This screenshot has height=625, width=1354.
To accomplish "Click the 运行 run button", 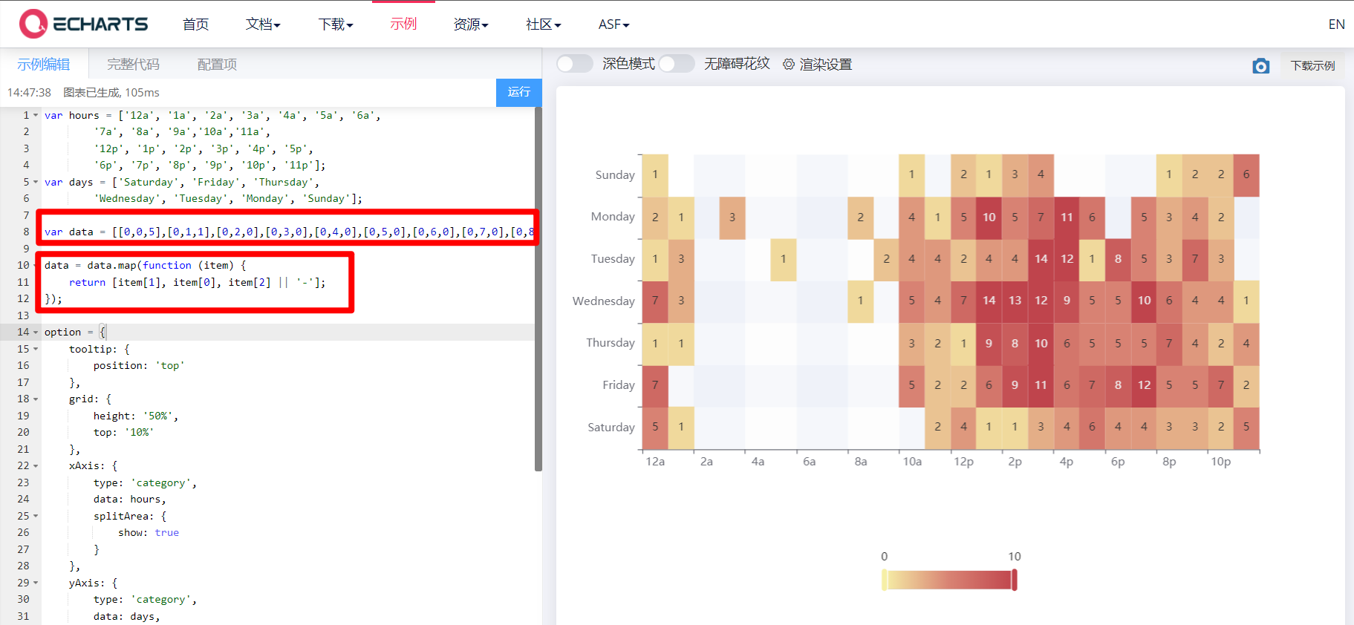I will (519, 92).
